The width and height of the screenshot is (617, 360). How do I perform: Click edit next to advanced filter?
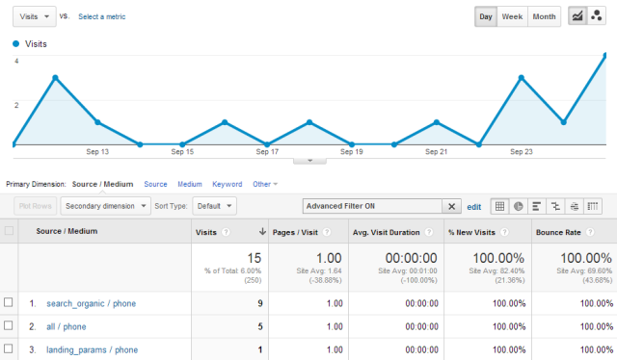point(473,207)
